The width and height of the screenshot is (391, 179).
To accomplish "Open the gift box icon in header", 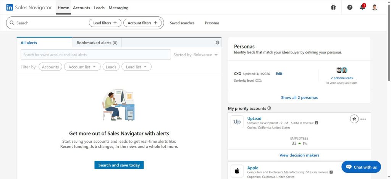I will pyautogui.click(x=333, y=8).
